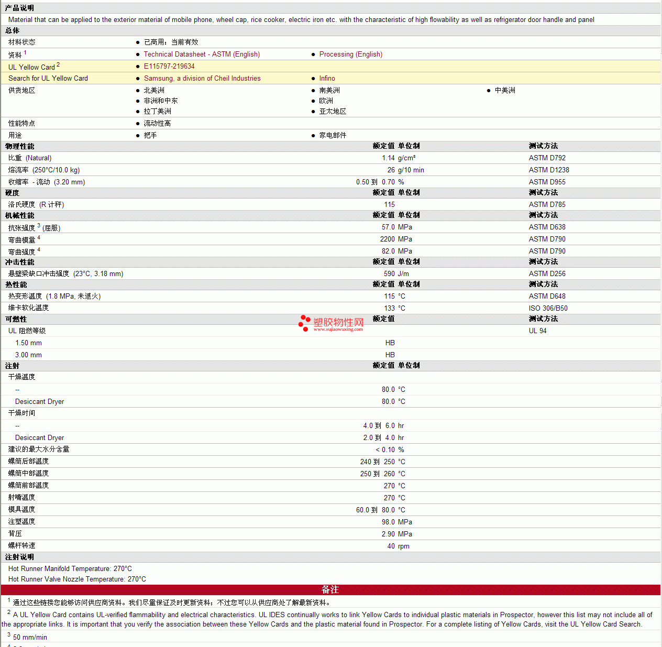Click the red 备注 section banner
Viewport: 662px width, 647px height.
[330, 590]
